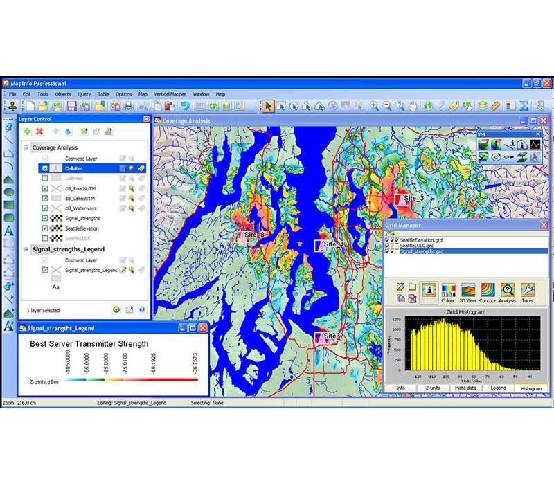
Task: Click Colour icon in Grid Manager
Action: [448, 293]
